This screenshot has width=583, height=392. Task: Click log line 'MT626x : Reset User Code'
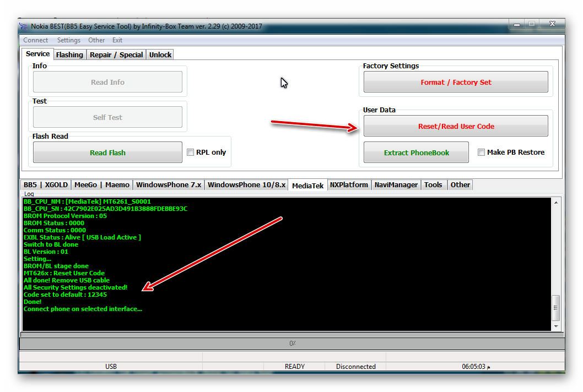tap(64, 273)
